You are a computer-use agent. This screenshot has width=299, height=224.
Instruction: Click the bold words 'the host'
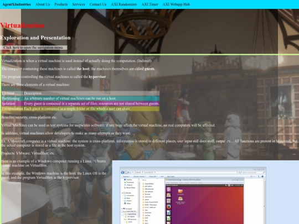83,69
